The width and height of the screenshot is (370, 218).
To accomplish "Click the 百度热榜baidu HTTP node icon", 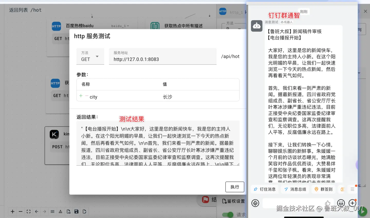I will (x=57, y=26).
